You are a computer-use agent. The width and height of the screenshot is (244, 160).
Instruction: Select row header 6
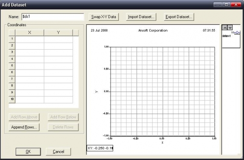click(12, 73)
